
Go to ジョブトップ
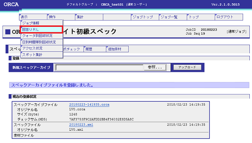coord(145,17)
